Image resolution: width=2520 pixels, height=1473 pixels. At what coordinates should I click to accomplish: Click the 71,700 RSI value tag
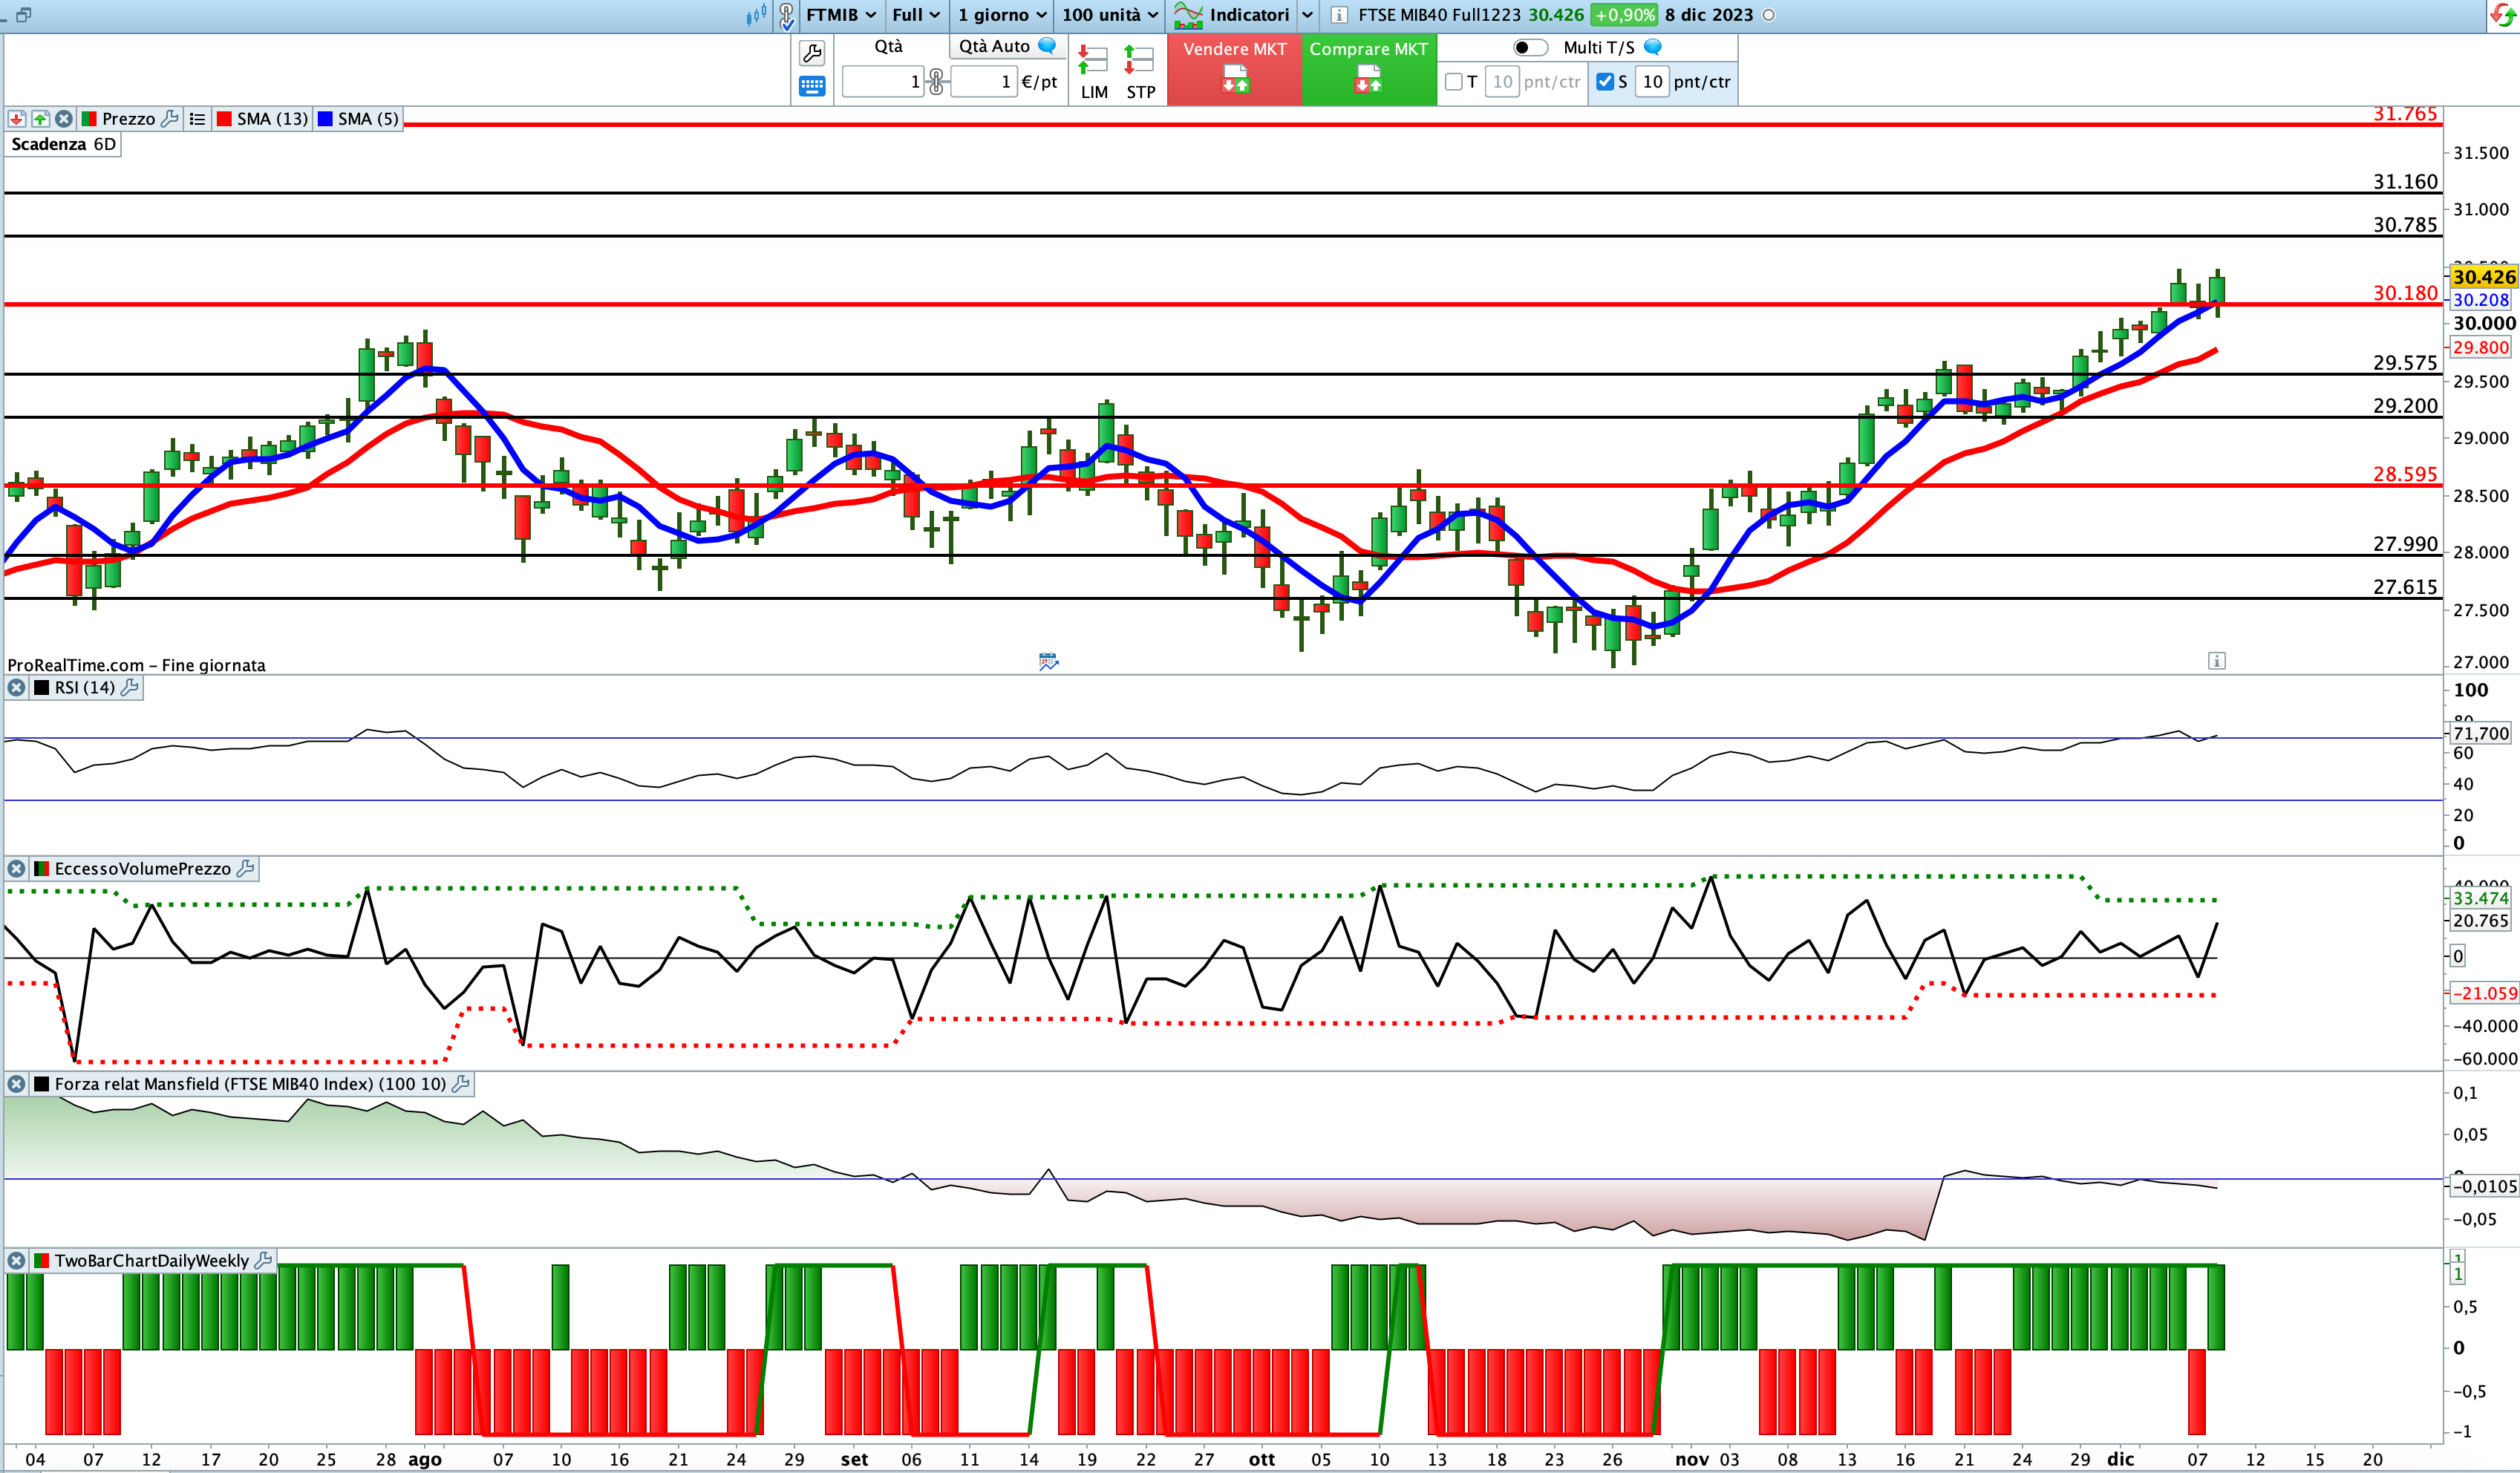(2481, 733)
